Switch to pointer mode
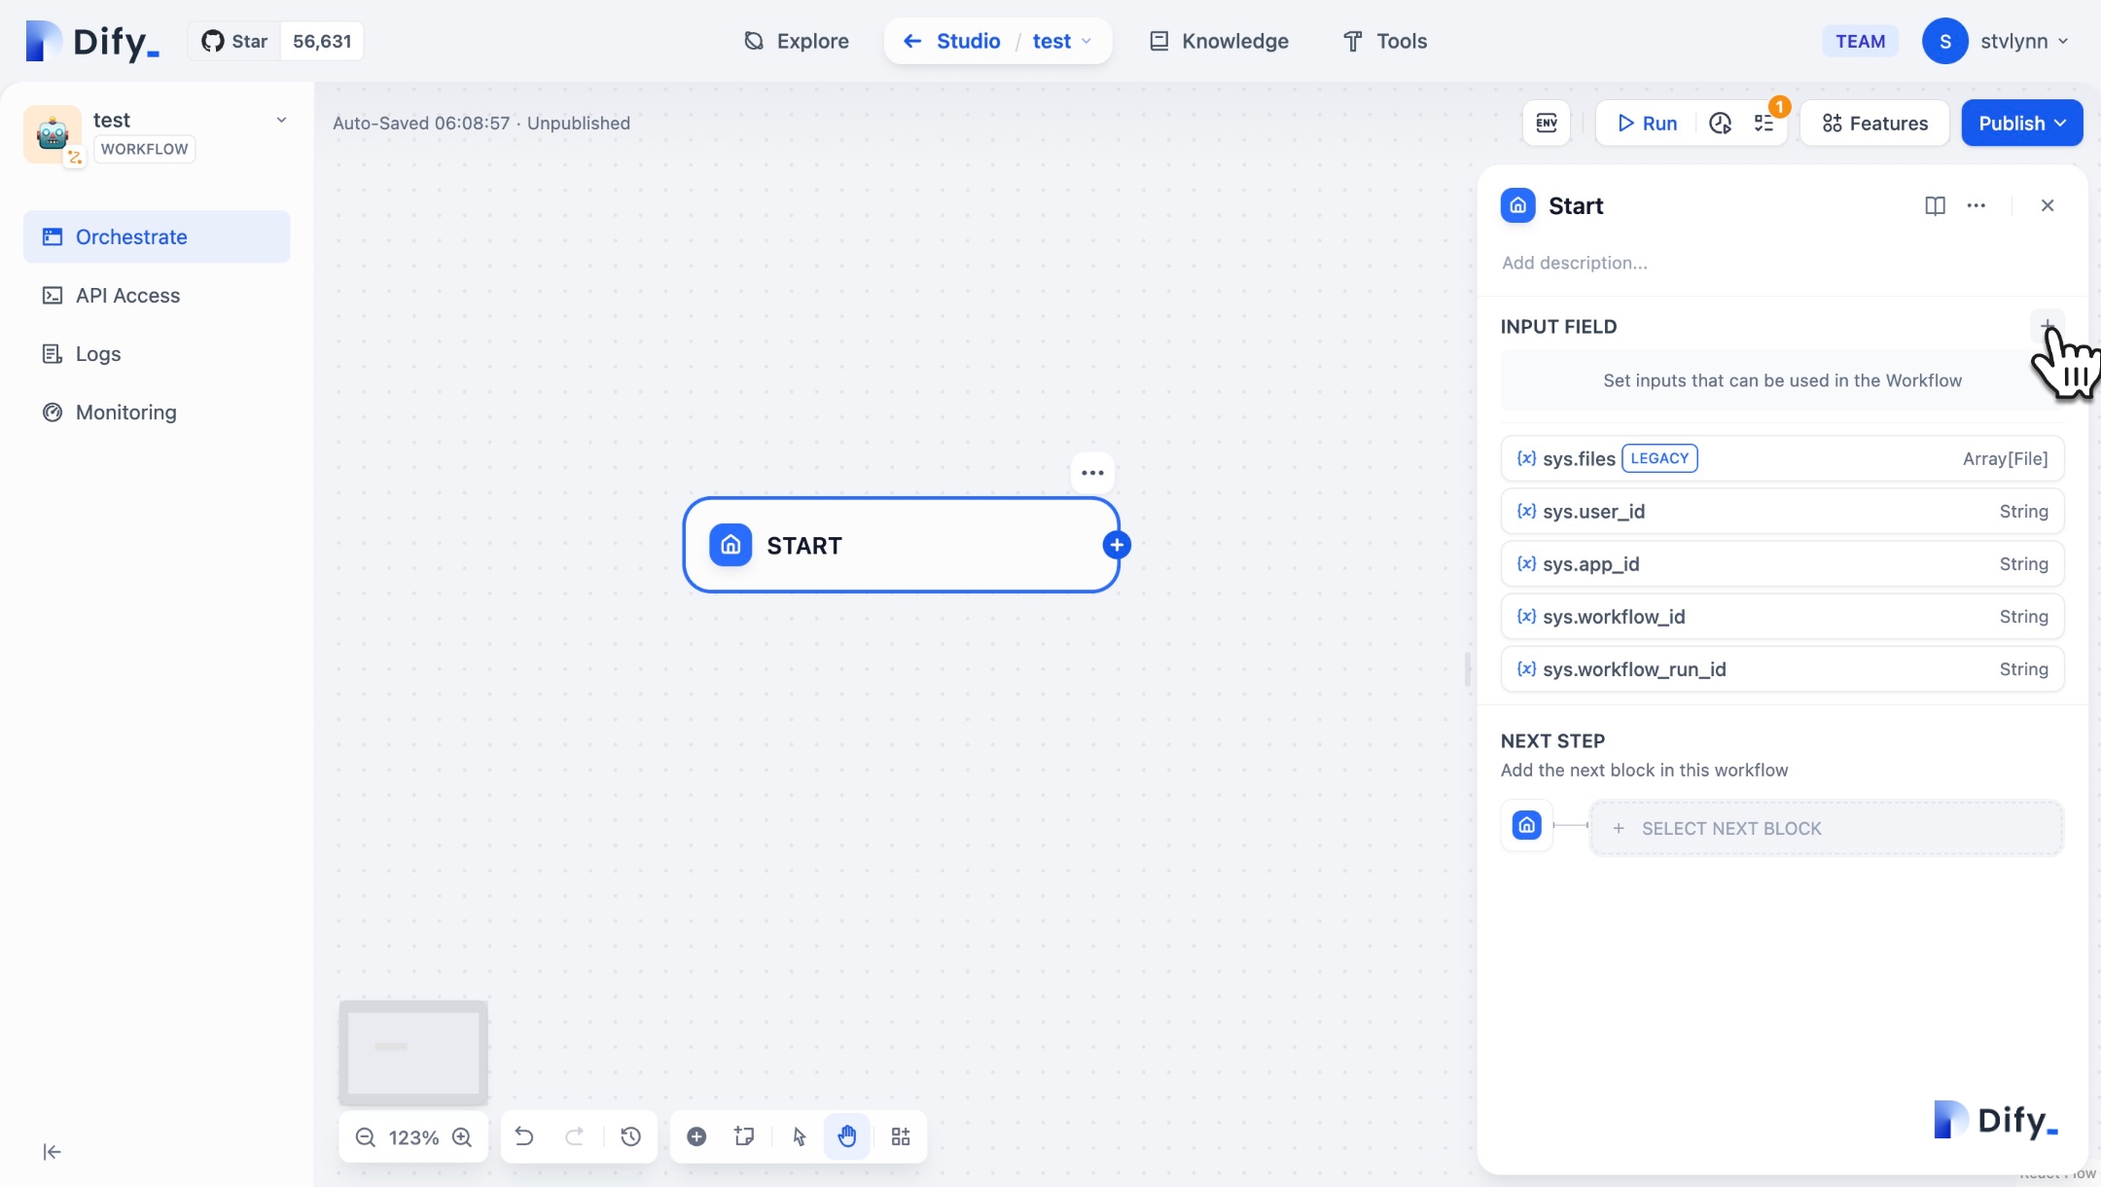 (800, 1136)
